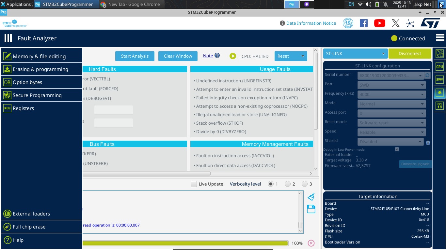Open Erasing & programming menu item
This screenshot has width=446, height=250.
[x=40, y=69]
